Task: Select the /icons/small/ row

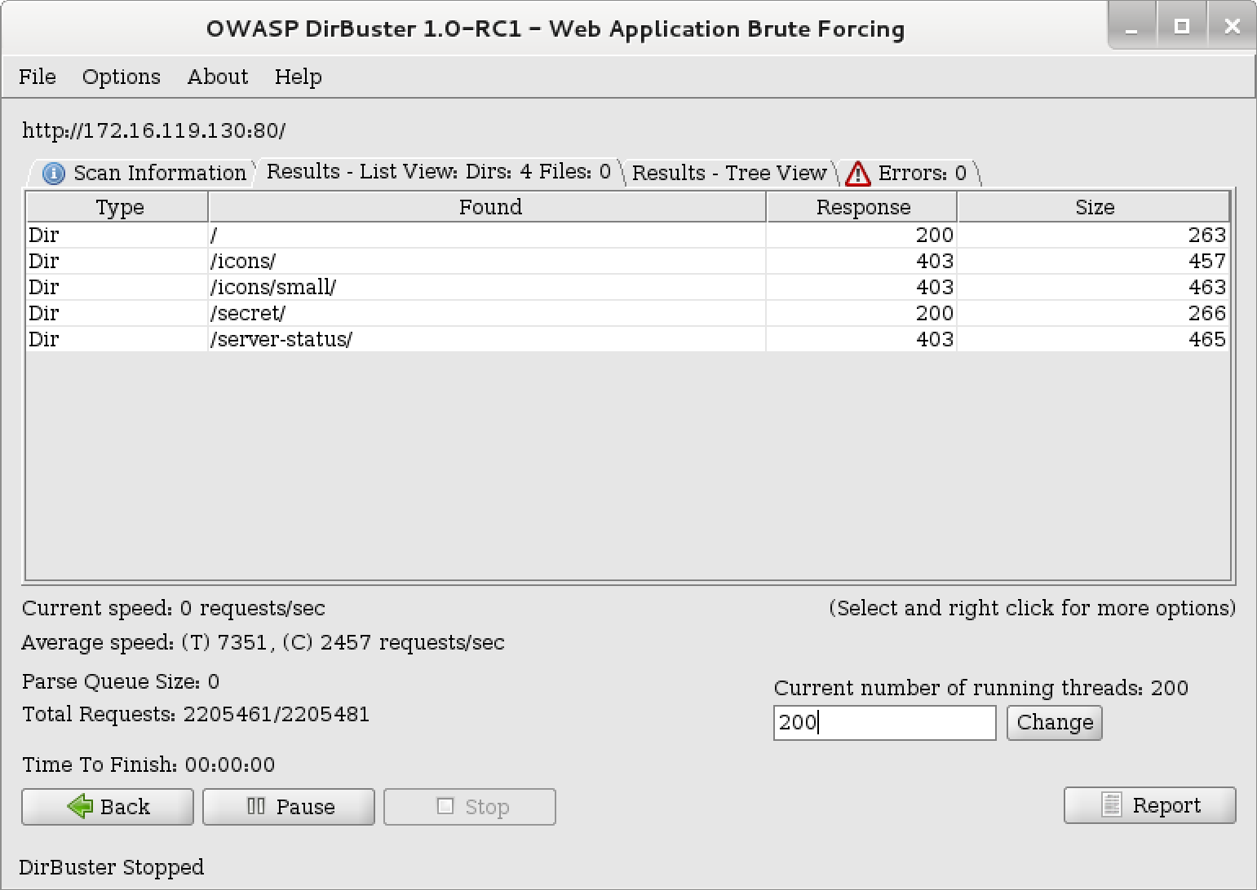Action: (628, 287)
